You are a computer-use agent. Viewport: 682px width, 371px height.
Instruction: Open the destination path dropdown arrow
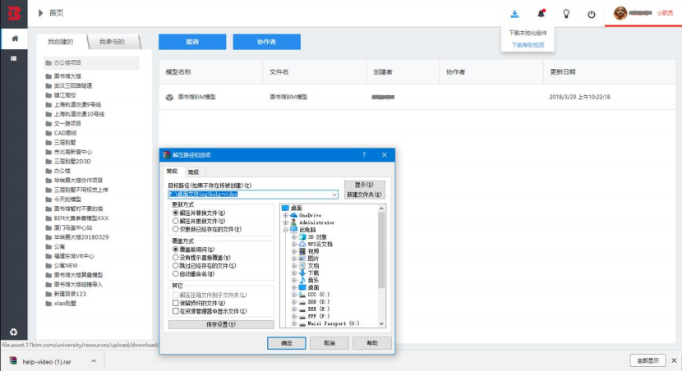[334, 195]
